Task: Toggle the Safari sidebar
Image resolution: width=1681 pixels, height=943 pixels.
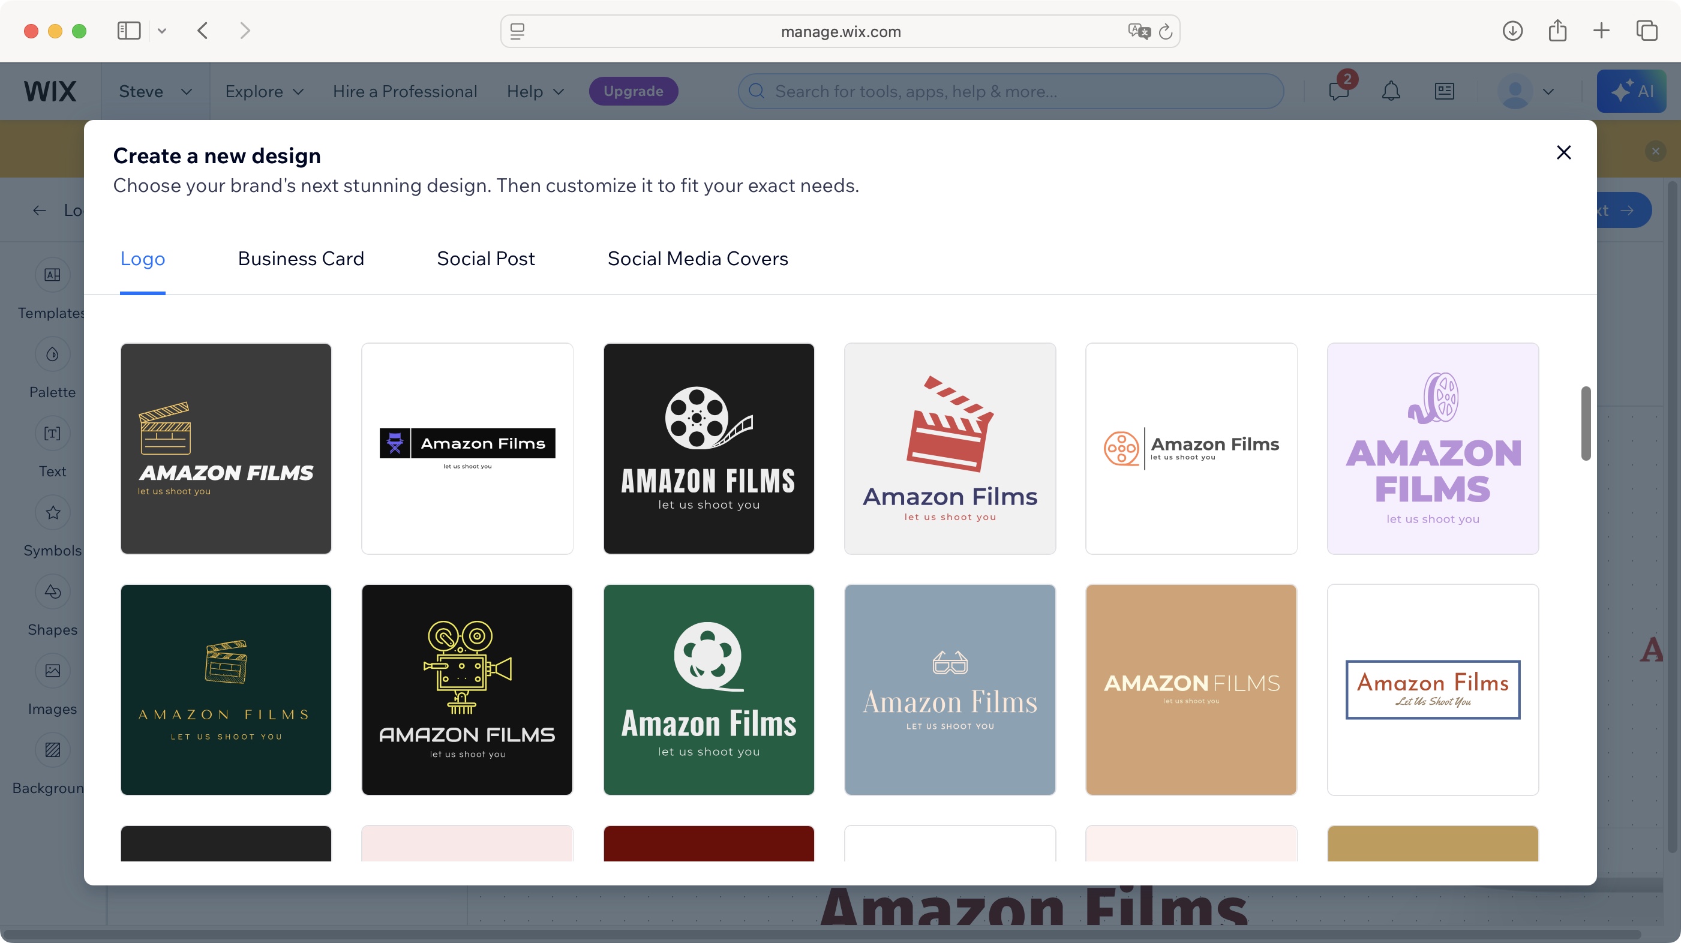Action: click(128, 31)
